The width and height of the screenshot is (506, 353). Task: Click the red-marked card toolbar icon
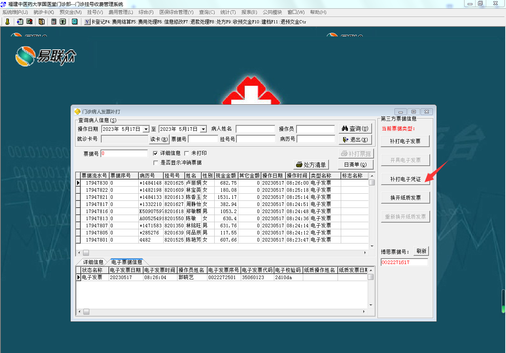click(x=29, y=22)
